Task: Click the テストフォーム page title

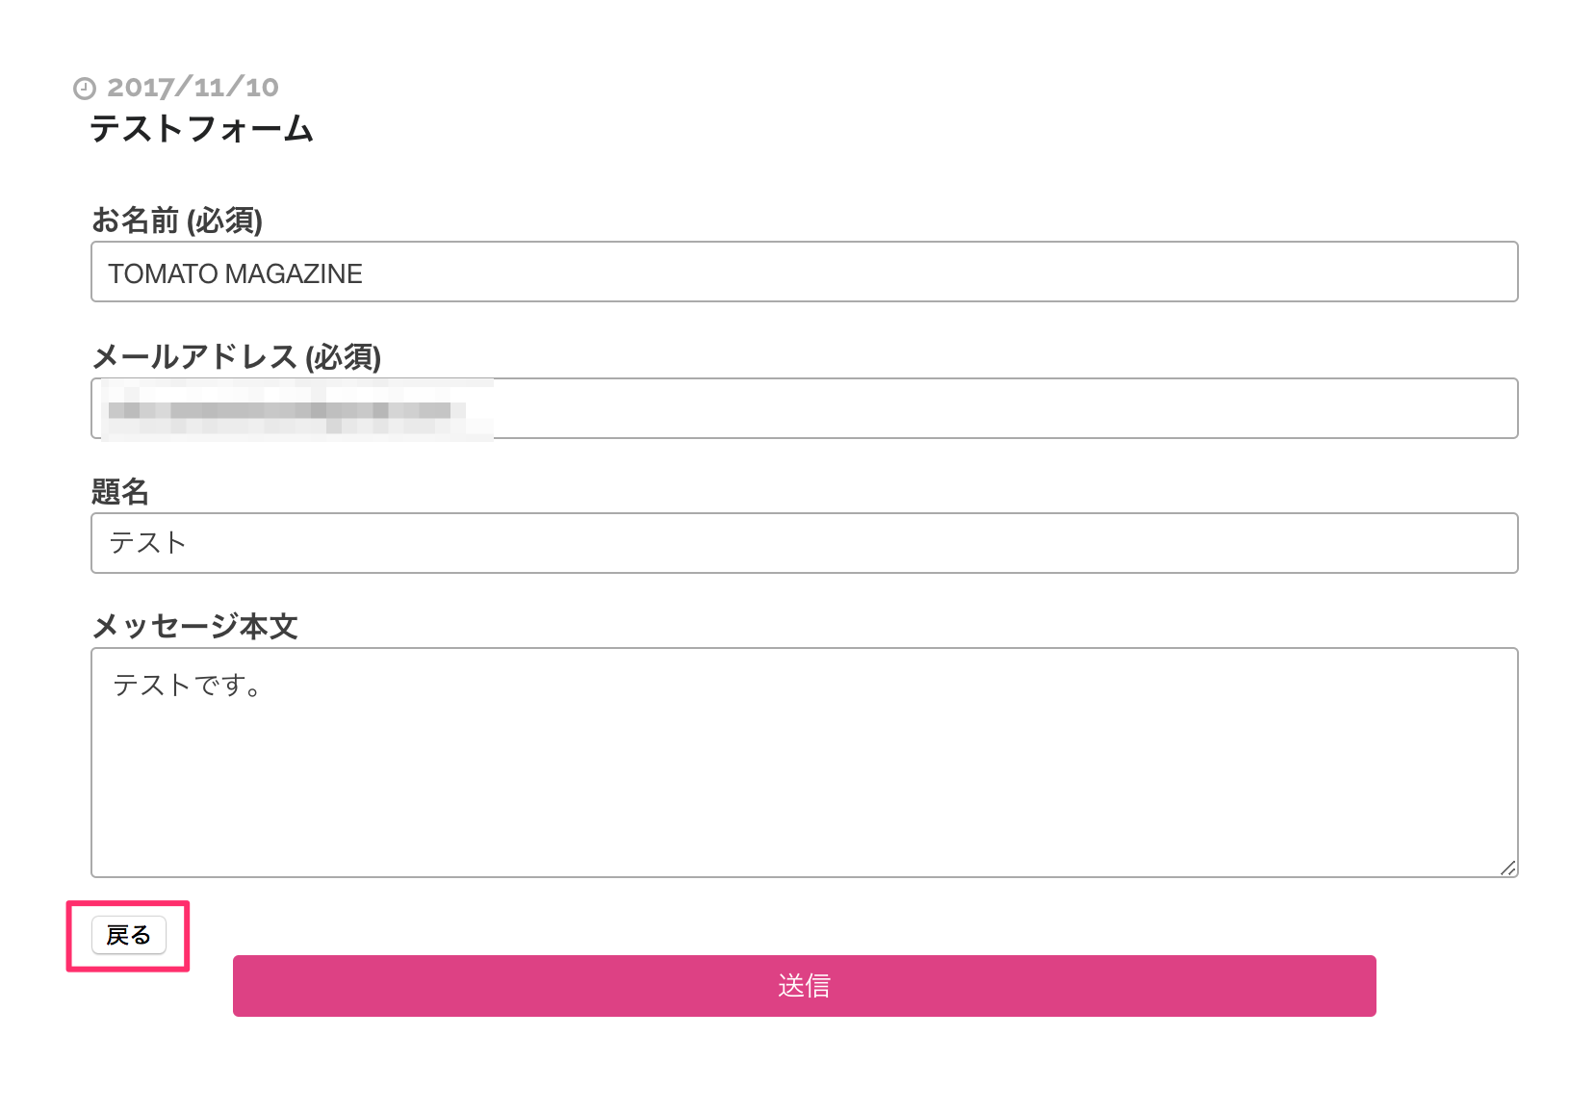Action: point(202,129)
